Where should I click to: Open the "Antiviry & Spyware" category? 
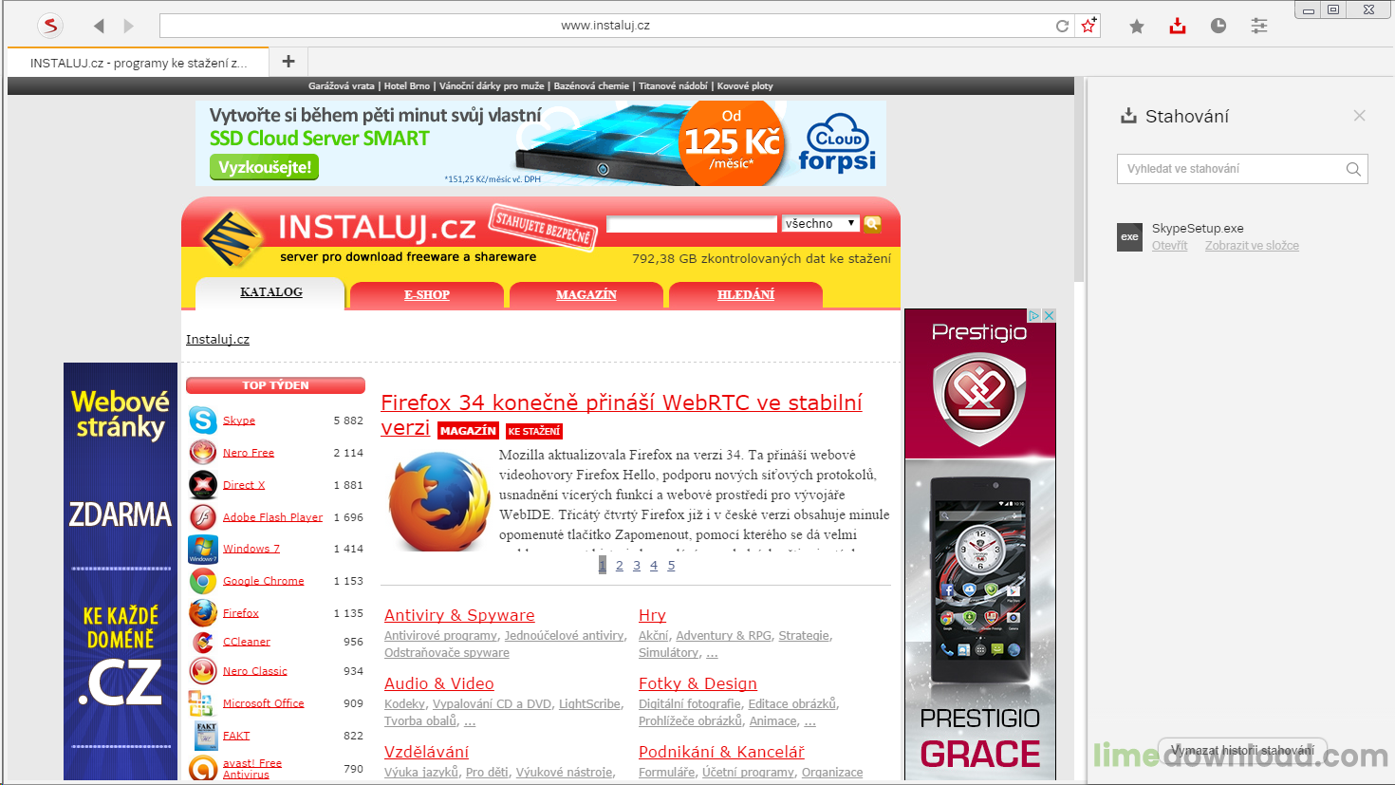459,615
